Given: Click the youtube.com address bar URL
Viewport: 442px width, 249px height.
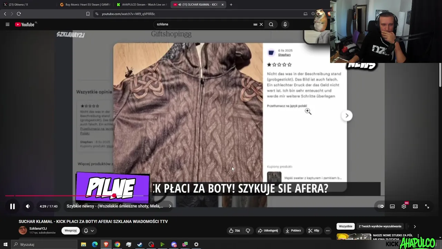Looking at the screenshot, I should tap(128, 14).
